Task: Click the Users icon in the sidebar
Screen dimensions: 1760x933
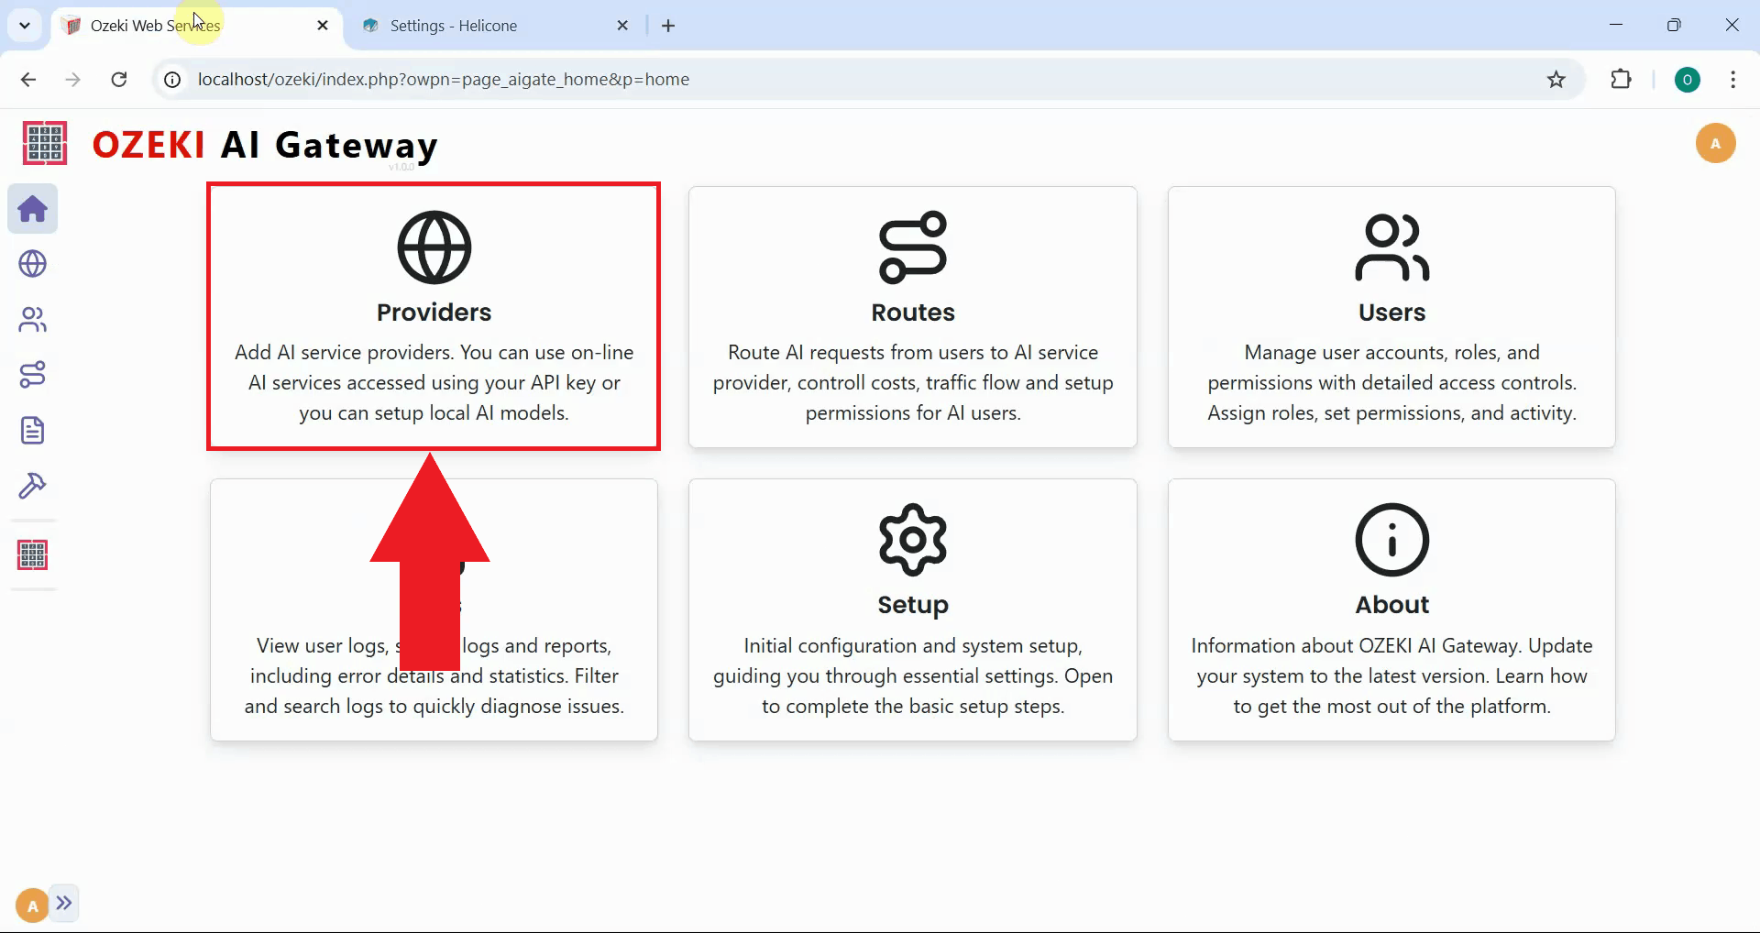Action: click(x=33, y=319)
